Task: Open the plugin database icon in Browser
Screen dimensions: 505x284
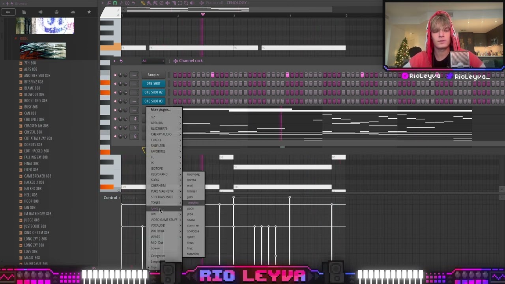Action: pyautogui.click(x=40, y=12)
